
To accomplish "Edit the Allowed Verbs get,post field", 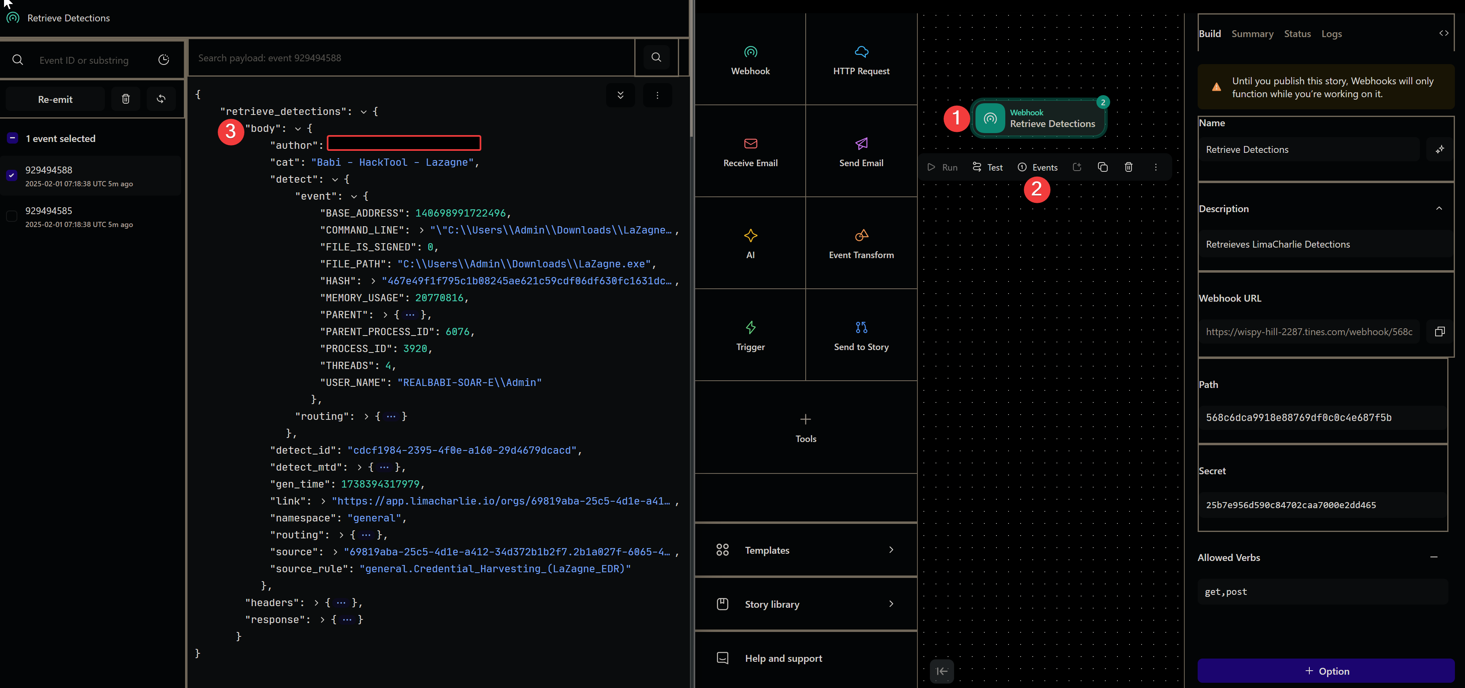I will pos(1322,591).
